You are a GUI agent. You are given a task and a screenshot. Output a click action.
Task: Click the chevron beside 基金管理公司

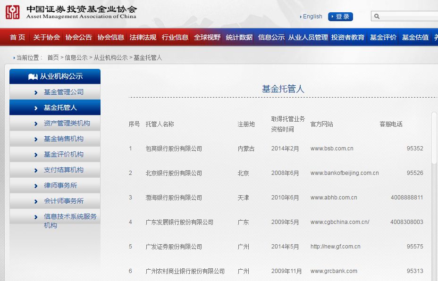36,92
